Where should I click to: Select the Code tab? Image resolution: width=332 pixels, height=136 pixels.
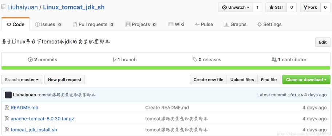coord(15,24)
